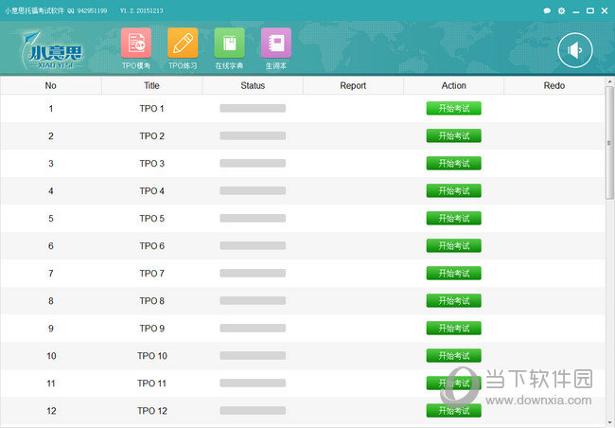
Task: Start exam 开始考试 for TPO 10
Action: click(454, 356)
